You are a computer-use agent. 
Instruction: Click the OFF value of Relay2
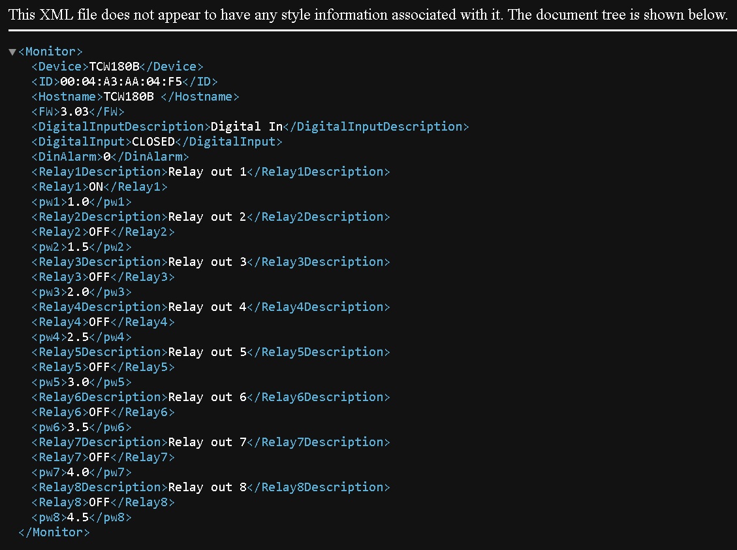(99, 232)
